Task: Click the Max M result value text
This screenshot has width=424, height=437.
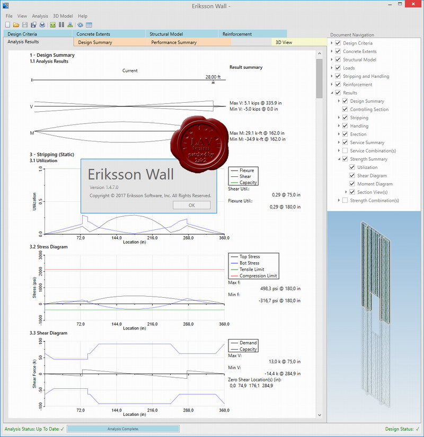Action: [257, 133]
